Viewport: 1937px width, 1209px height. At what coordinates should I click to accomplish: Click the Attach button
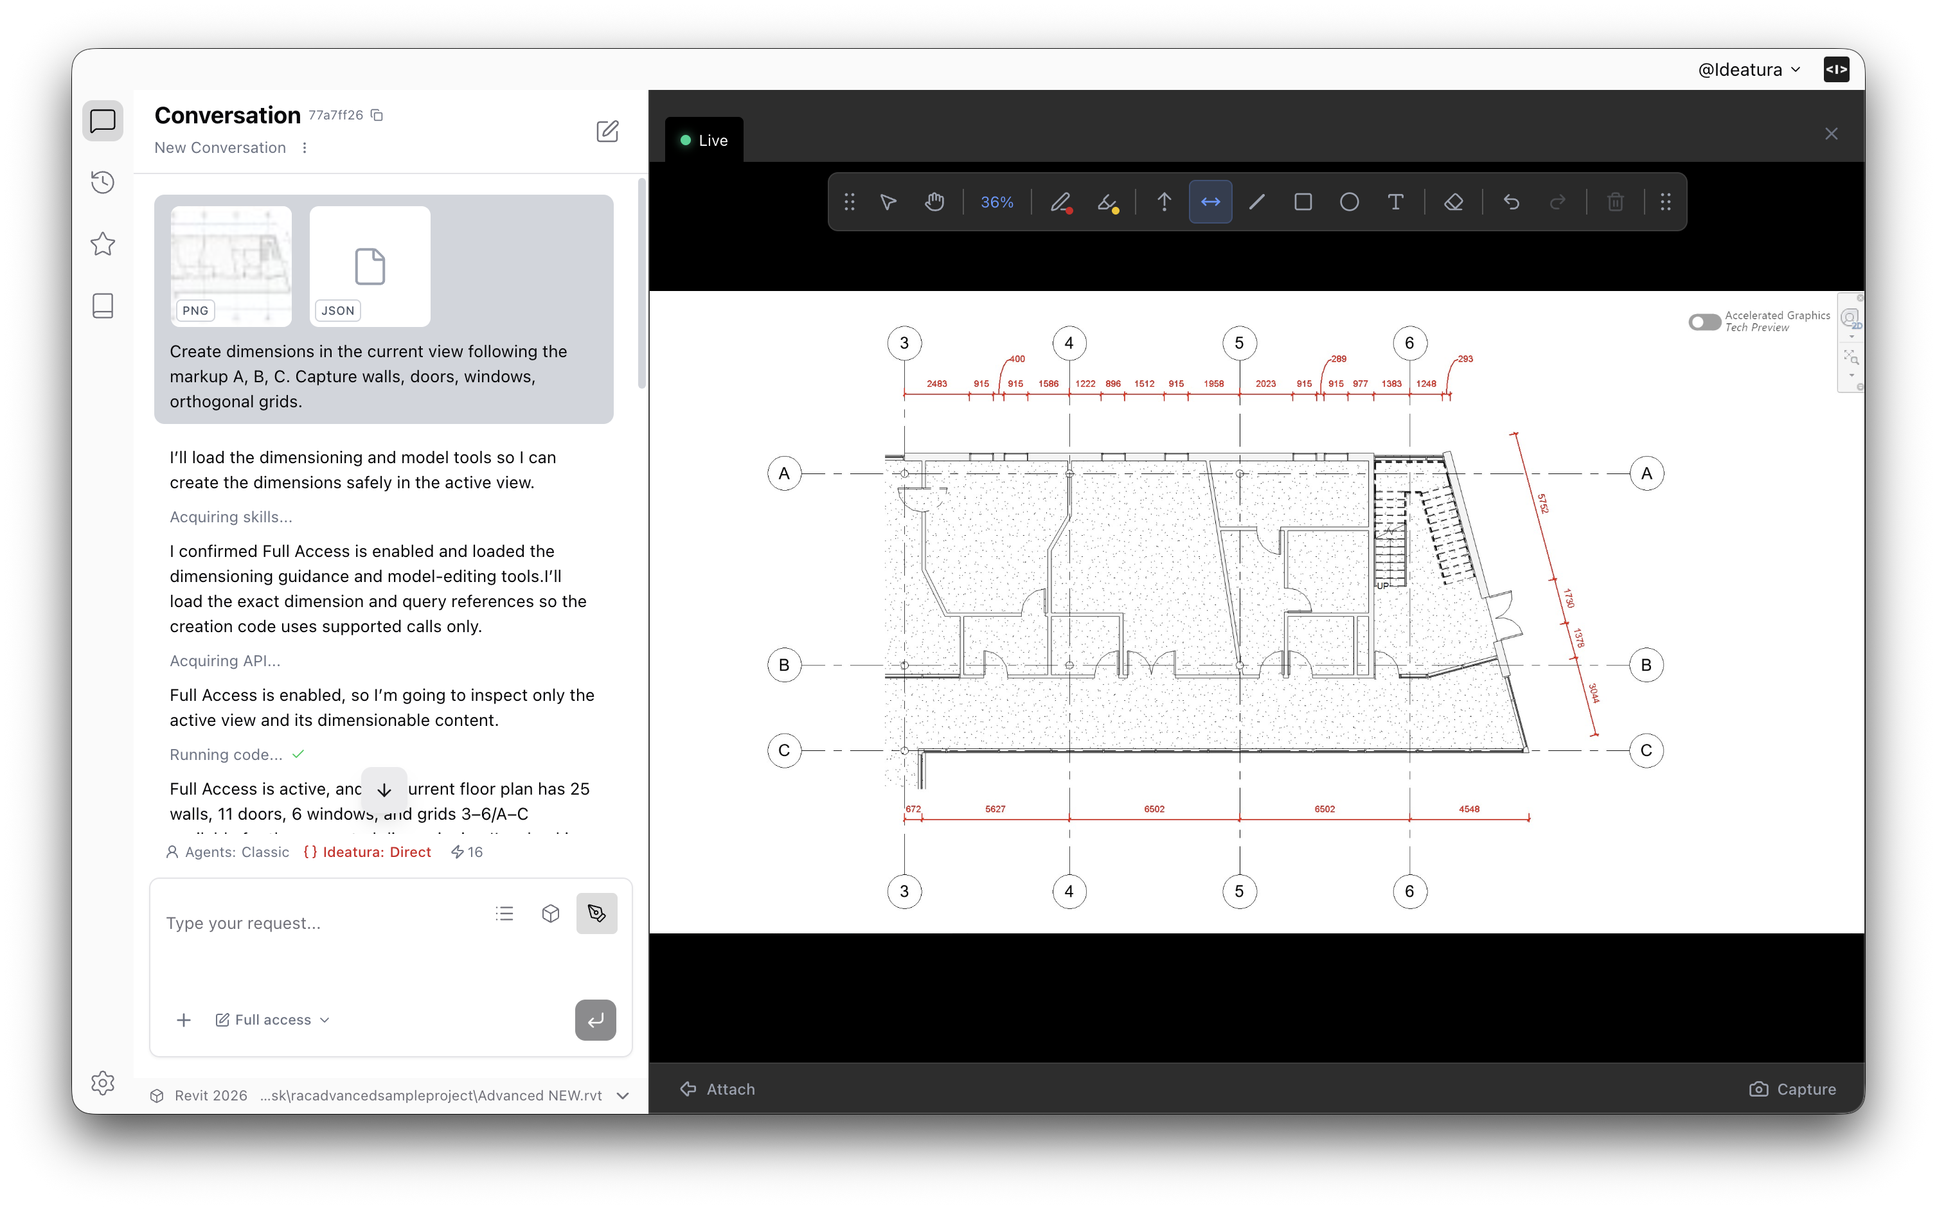[717, 1089]
